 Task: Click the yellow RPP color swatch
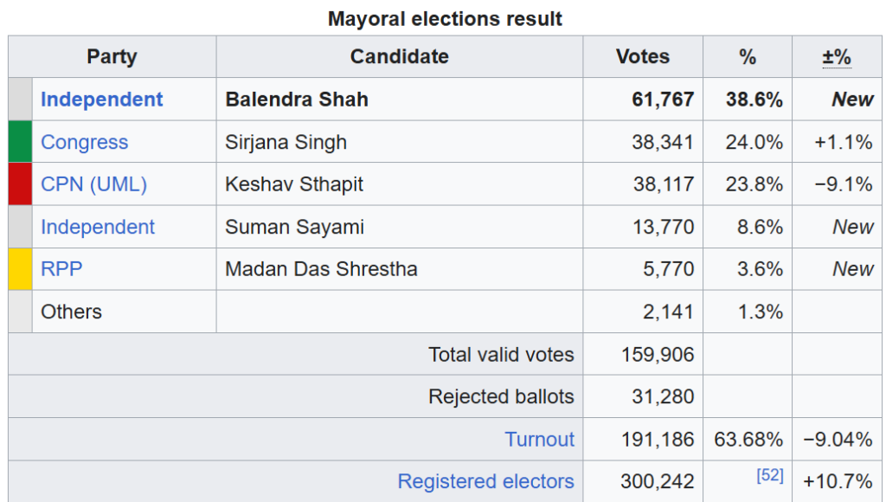tap(19, 269)
